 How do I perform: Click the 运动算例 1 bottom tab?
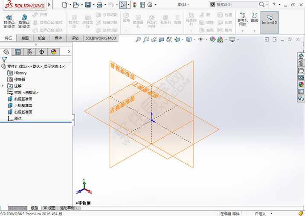tap(68, 208)
